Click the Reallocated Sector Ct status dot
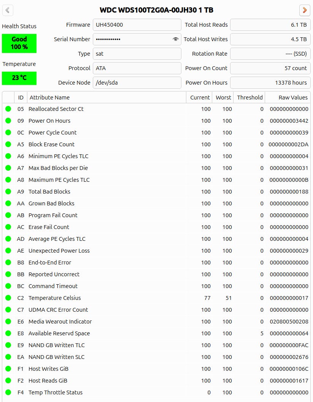Image resolution: width=313 pixels, height=402 pixels. pos(8,109)
